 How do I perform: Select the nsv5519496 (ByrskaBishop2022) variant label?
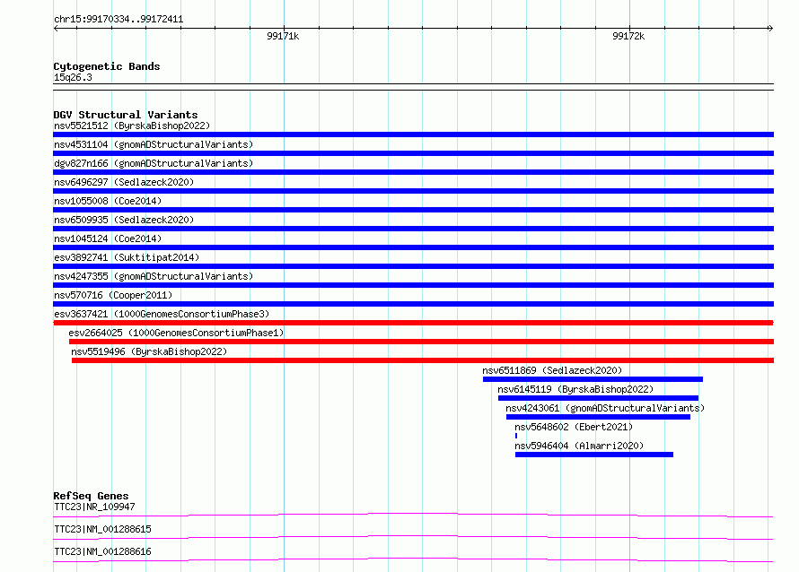(x=149, y=351)
